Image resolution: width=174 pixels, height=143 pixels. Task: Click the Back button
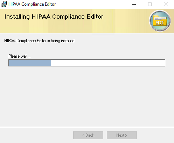(88, 135)
